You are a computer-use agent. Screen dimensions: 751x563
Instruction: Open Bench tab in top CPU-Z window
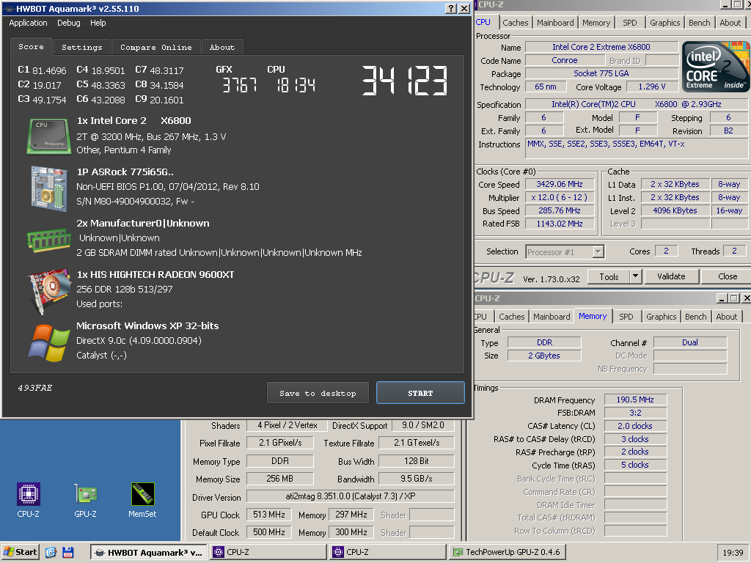pos(699,23)
